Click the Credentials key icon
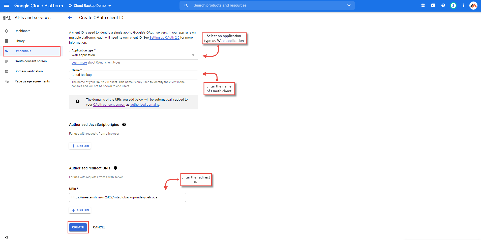Image resolution: width=481 pixels, height=240 pixels. pyautogui.click(x=7, y=51)
